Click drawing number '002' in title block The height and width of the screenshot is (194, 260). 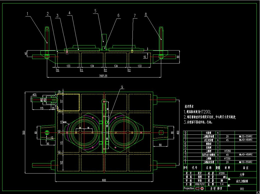(x=242, y=189)
